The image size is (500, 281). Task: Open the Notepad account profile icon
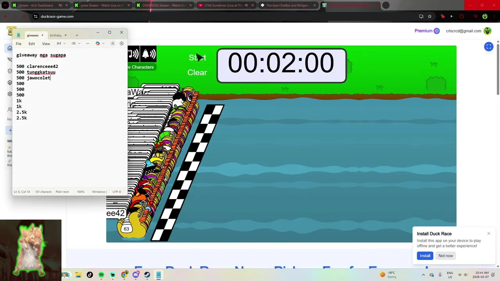(112, 44)
